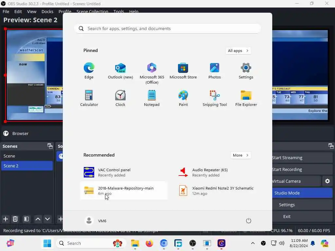Add a new scene in OBS
This screenshot has height=251, width=335.
point(6,219)
